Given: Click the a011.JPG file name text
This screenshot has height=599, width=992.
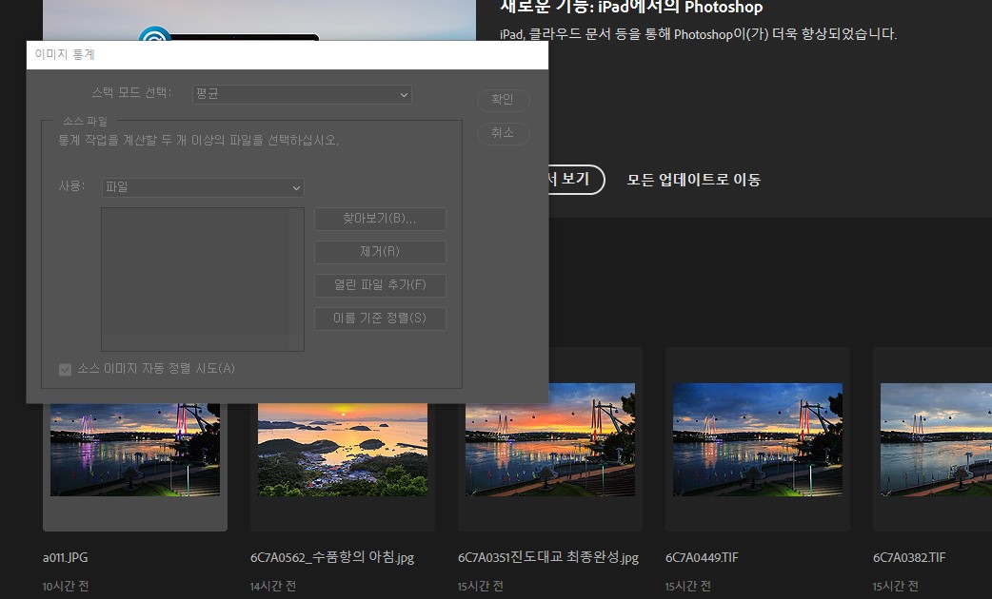Looking at the screenshot, I should (x=65, y=557).
